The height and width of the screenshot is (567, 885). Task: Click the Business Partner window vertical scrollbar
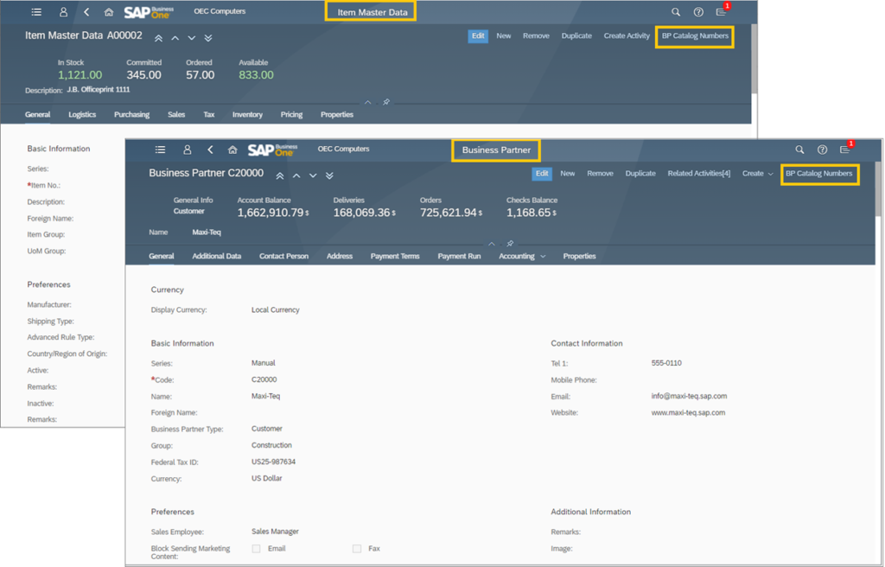click(x=879, y=190)
